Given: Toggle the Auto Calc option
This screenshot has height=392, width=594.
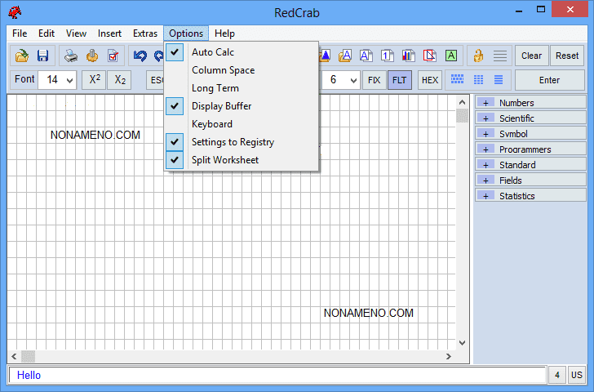Looking at the screenshot, I should [x=212, y=52].
